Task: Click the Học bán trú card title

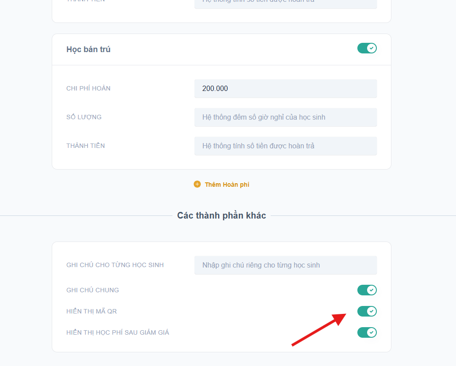Action: (88, 49)
